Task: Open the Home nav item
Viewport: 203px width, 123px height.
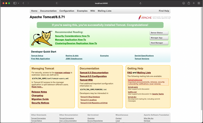Action: 34,11
